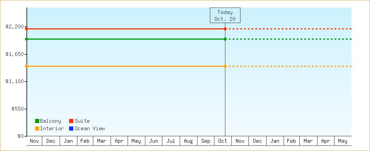Click the red Suite legend swatch
This screenshot has width=370, height=151.
(71, 121)
